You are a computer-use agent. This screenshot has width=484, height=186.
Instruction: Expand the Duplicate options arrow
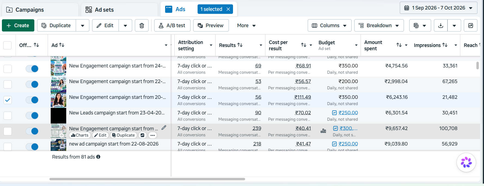pyautogui.click(x=83, y=26)
